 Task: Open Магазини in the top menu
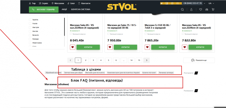(x=58, y=3)
